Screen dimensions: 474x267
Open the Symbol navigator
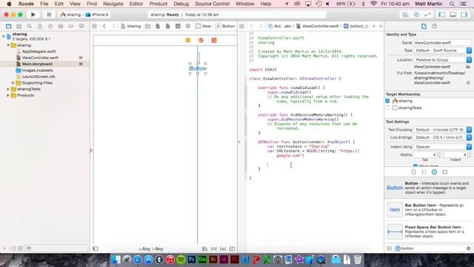point(19,27)
